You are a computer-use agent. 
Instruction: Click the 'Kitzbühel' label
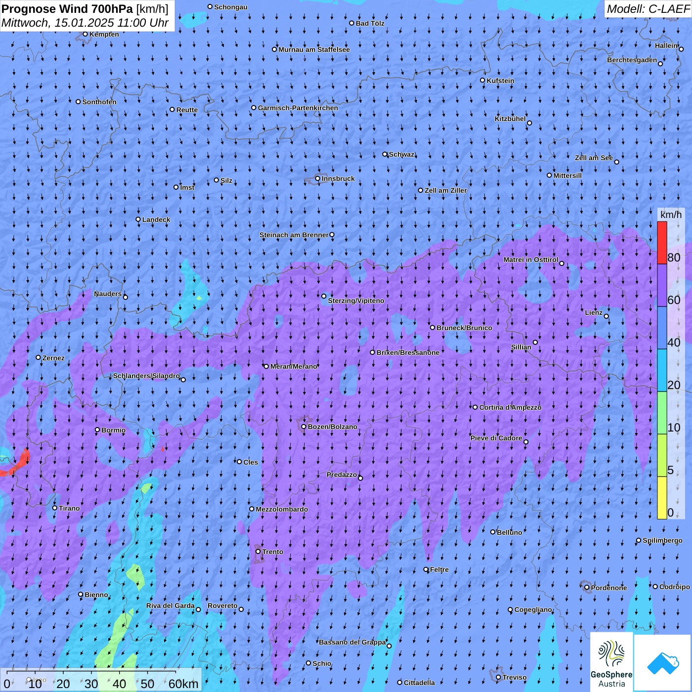coord(510,119)
